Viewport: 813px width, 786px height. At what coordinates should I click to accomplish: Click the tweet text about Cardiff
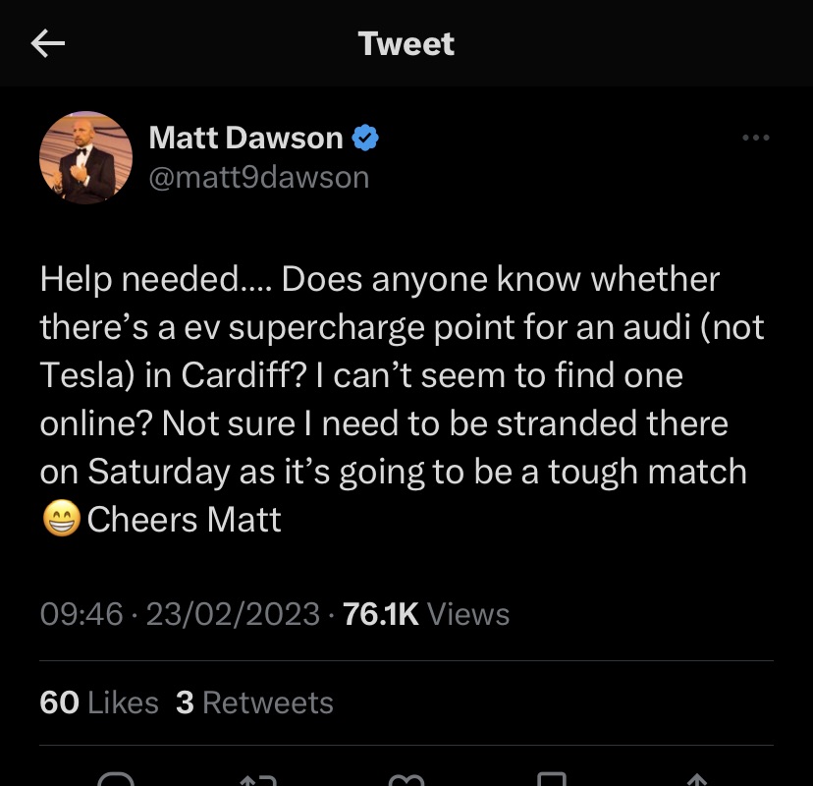click(x=393, y=375)
